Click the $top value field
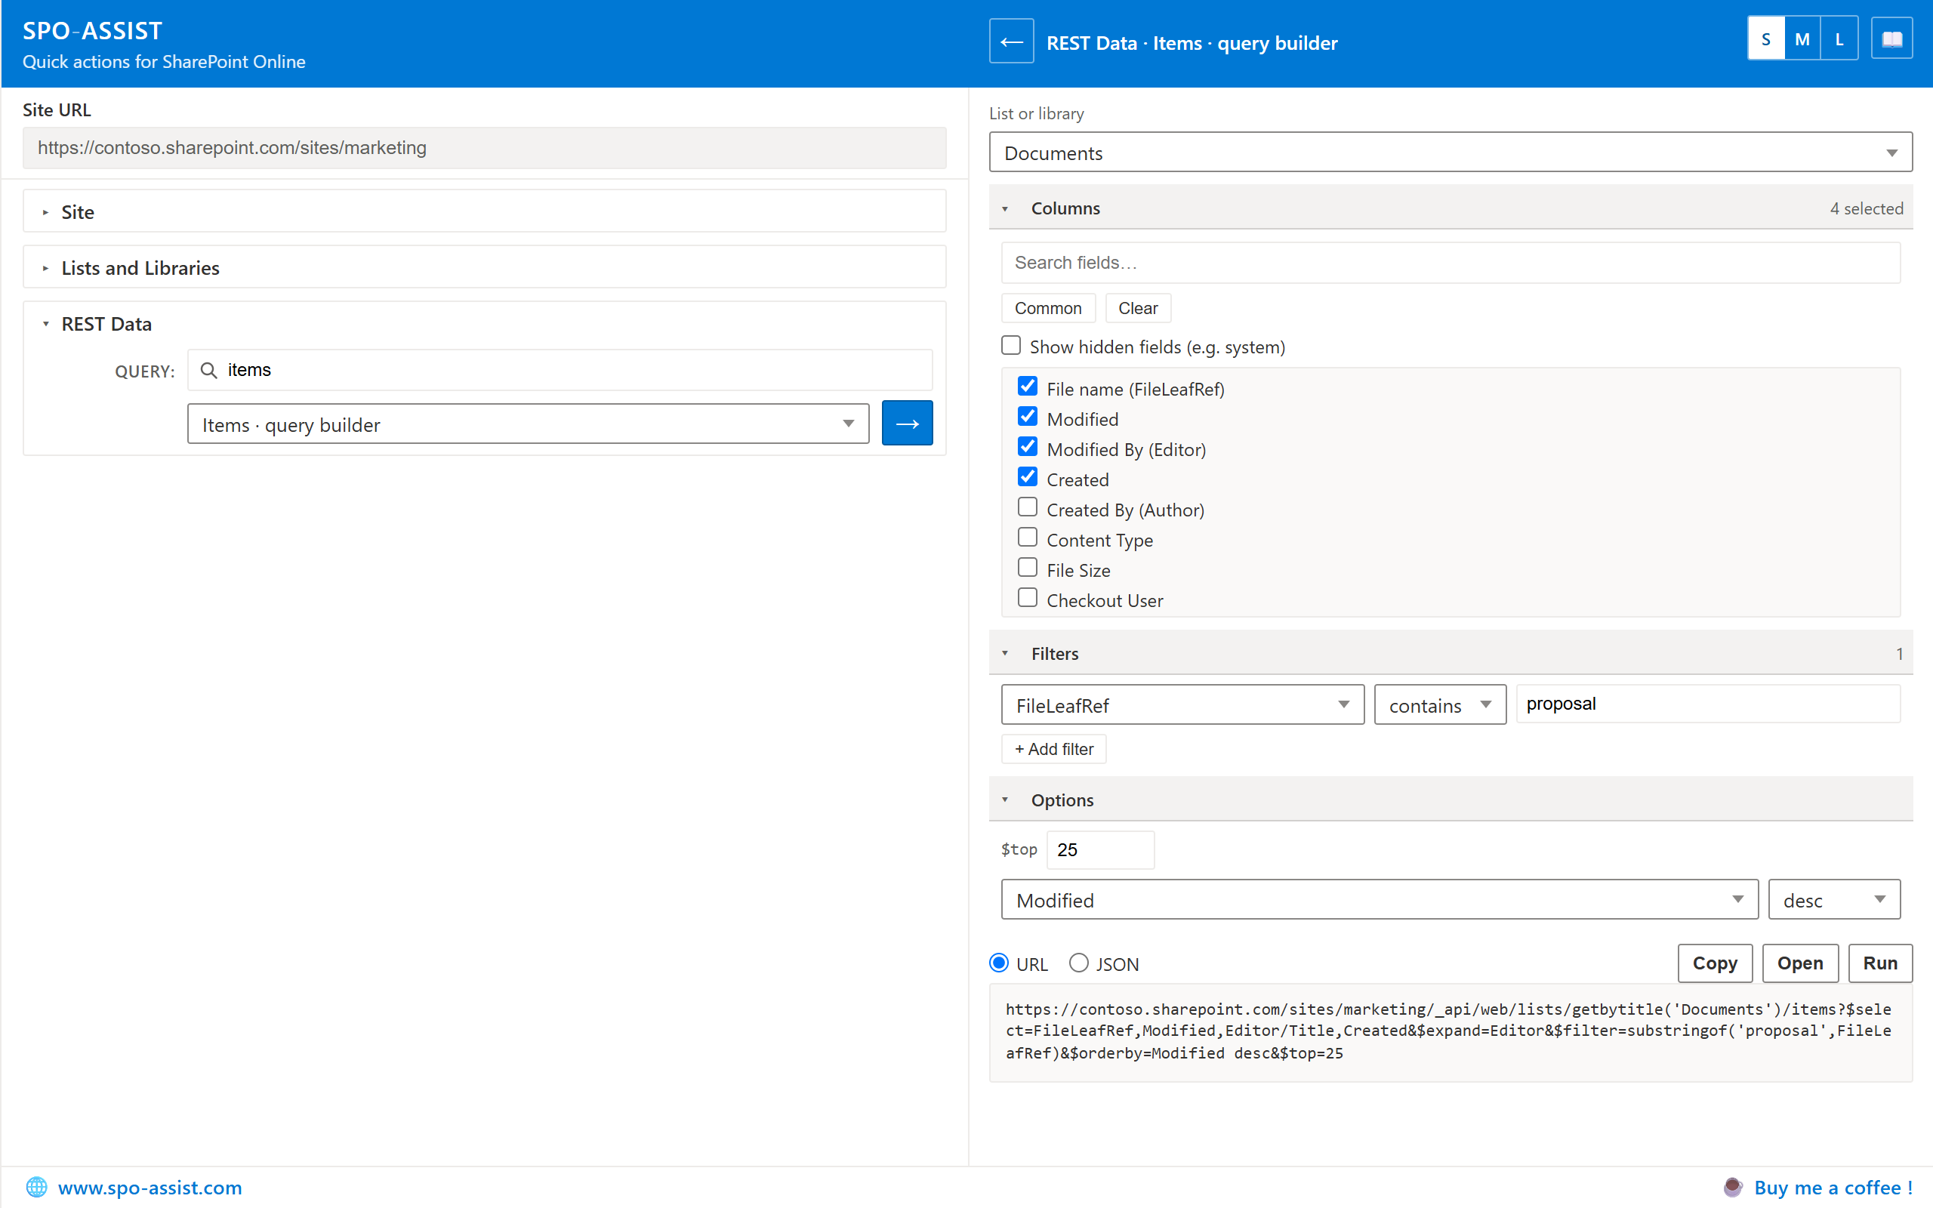 (1100, 850)
